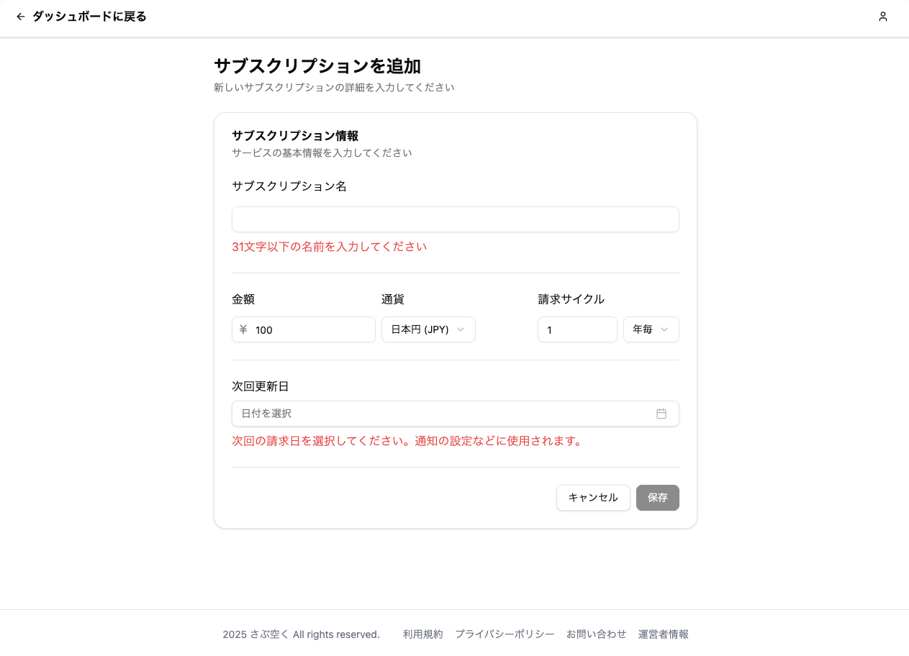
Task: Click the calendar icon in 次回更新日 field
Action: pos(661,414)
